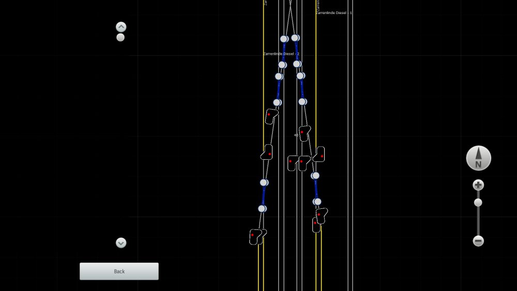Click the zoom slider handle

coord(478,203)
